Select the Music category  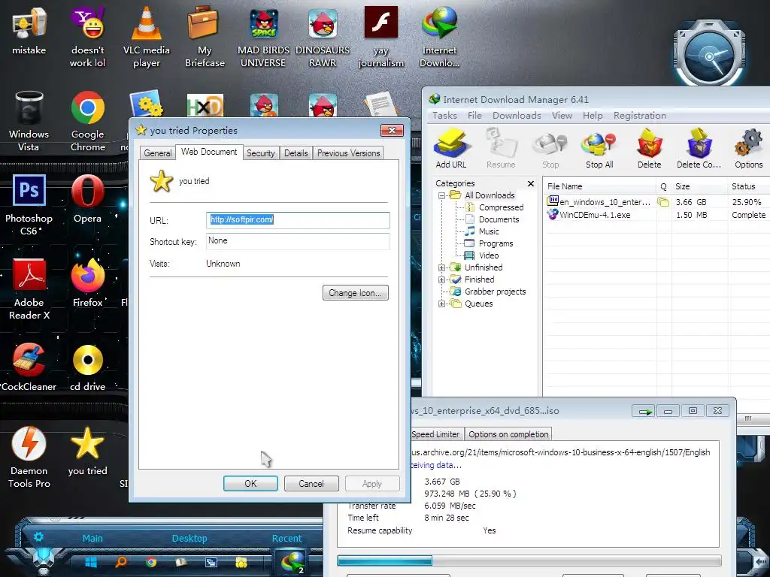pos(489,231)
